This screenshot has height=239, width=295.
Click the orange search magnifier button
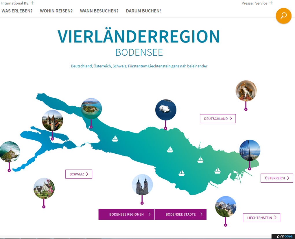(x=283, y=16)
